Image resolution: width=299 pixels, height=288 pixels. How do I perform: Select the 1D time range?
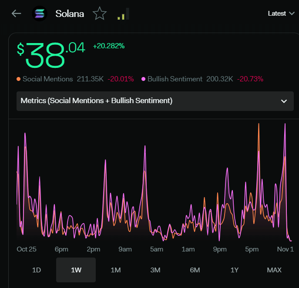coord(37,270)
